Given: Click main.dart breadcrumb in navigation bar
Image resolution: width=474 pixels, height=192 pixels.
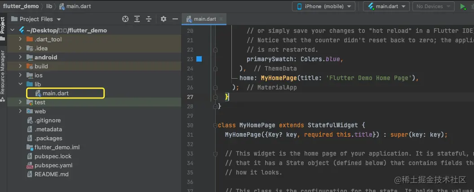Looking at the screenshot, I should 75,6.
